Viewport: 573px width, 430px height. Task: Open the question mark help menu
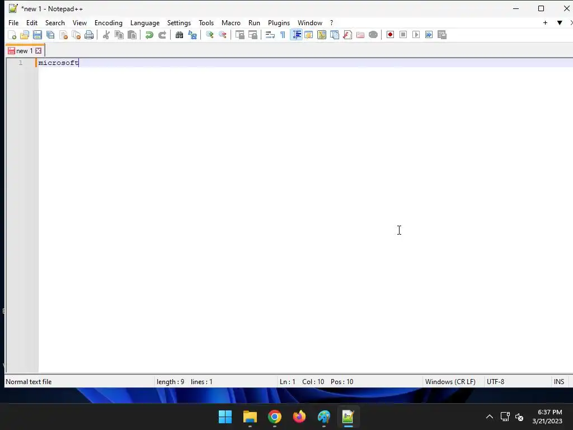pyautogui.click(x=331, y=22)
